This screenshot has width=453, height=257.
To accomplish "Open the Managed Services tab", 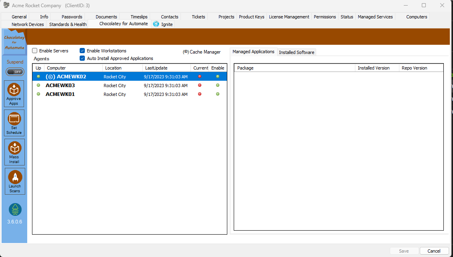I will coord(375,17).
